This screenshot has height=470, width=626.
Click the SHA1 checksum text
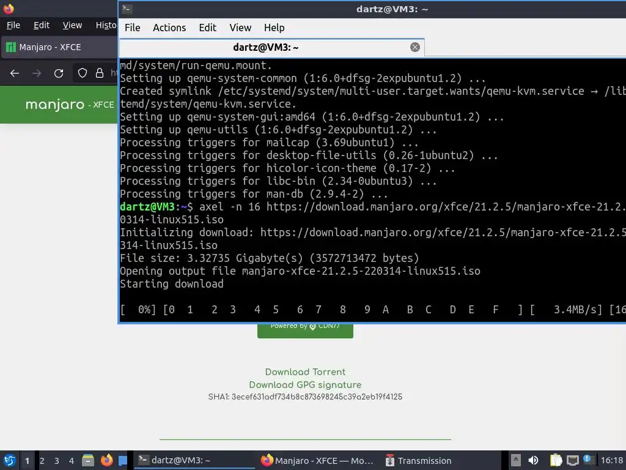pos(305,397)
